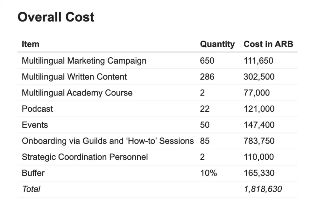Viewport: 325px width, 212px height.
Task: Select the Total row label
Action: (31, 189)
